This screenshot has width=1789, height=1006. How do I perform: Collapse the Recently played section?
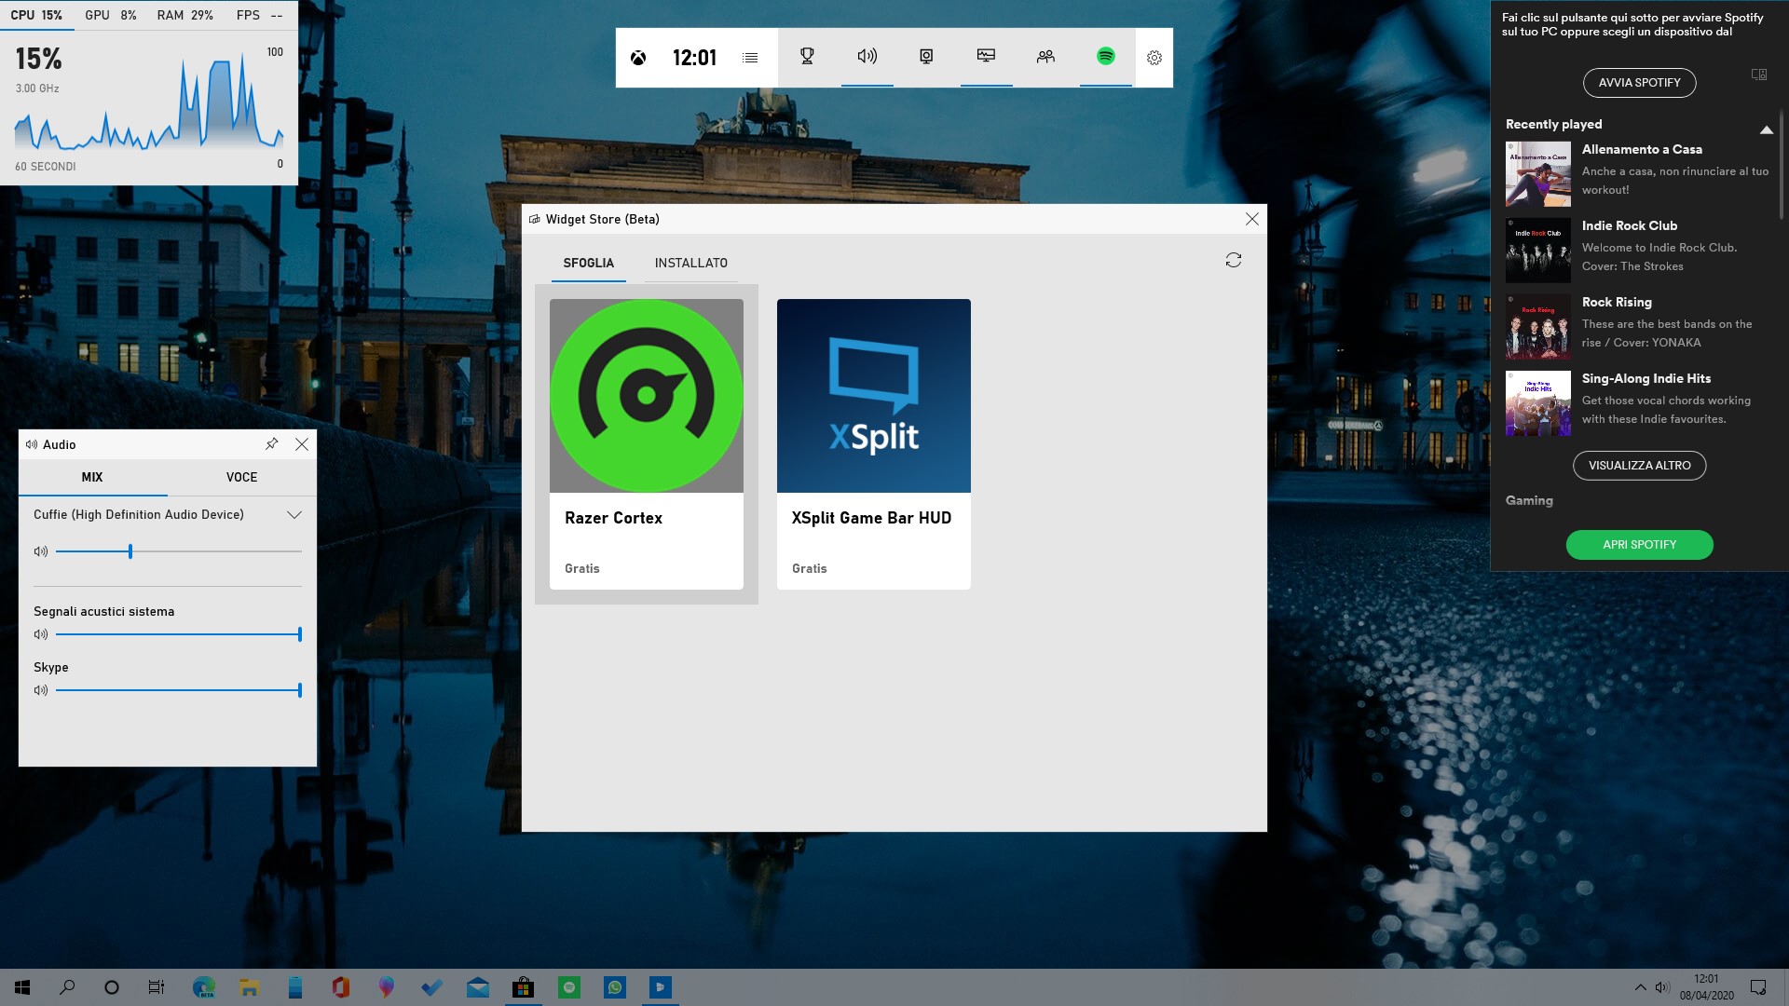(1766, 129)
